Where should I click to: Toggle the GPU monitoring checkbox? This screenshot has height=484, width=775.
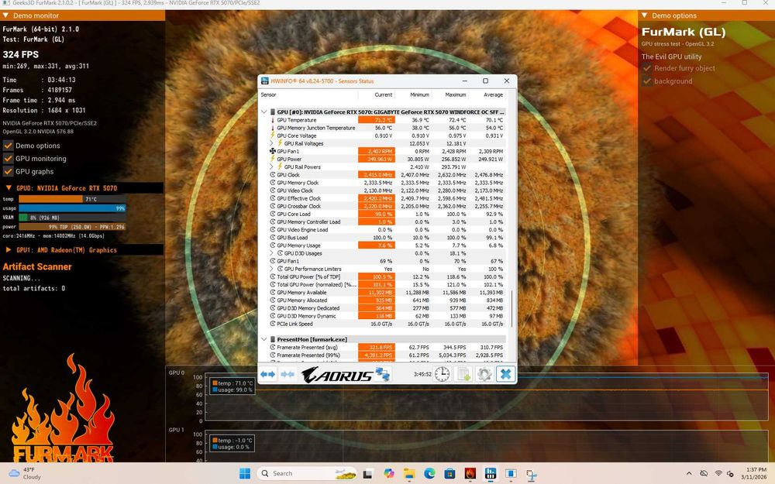[x=8, y=159]
